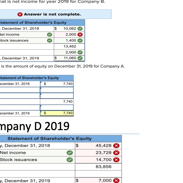Click green check next to 11,060
Screen dimensions: 183x183
click(80, 58)
